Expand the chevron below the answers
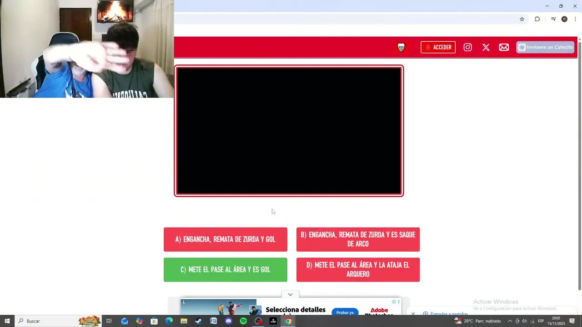 click(x=290, y=294)
